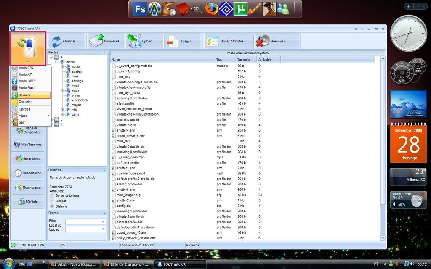Open P2K Info in the sidebar
Screen dimensions: 431x269
(28, 202)
